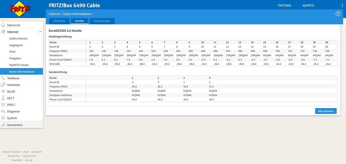Viewport: 346px width, 164px height.
Task: Open Online-Monitor in the sidebar
Action: [18, 38]
